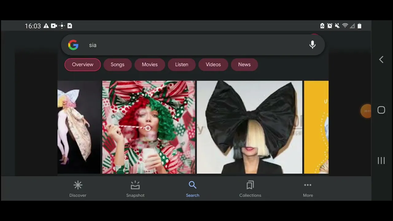The image size is (393, 221).
Task: Tap the battery status icon
Action: (x=360, y=26)
